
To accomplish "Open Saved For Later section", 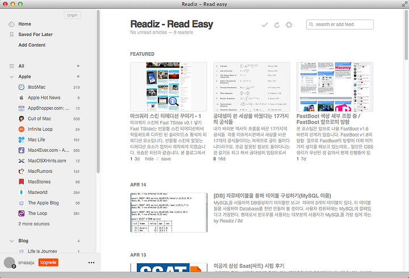I will pos(35,35).
